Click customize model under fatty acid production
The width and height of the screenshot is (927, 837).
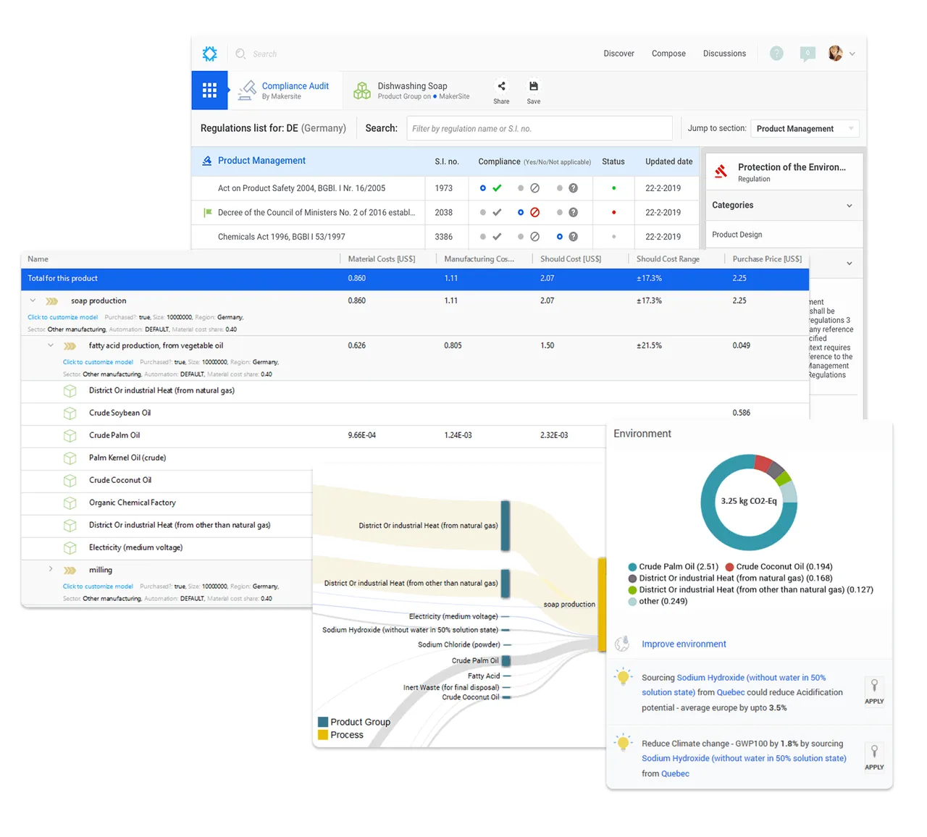pyautogui.click(x=98, y=362)
